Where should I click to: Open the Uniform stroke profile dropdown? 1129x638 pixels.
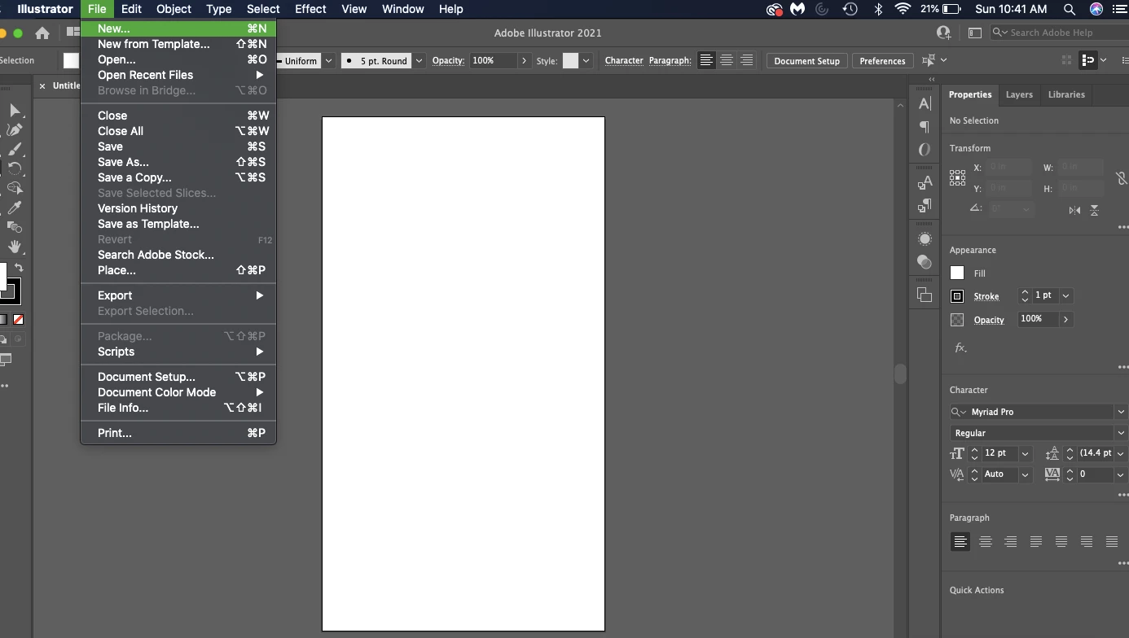pyautogui.click(x=329, y=60)
